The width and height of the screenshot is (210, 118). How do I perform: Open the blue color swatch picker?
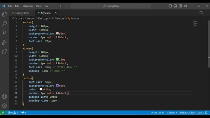tap(57, 86)
